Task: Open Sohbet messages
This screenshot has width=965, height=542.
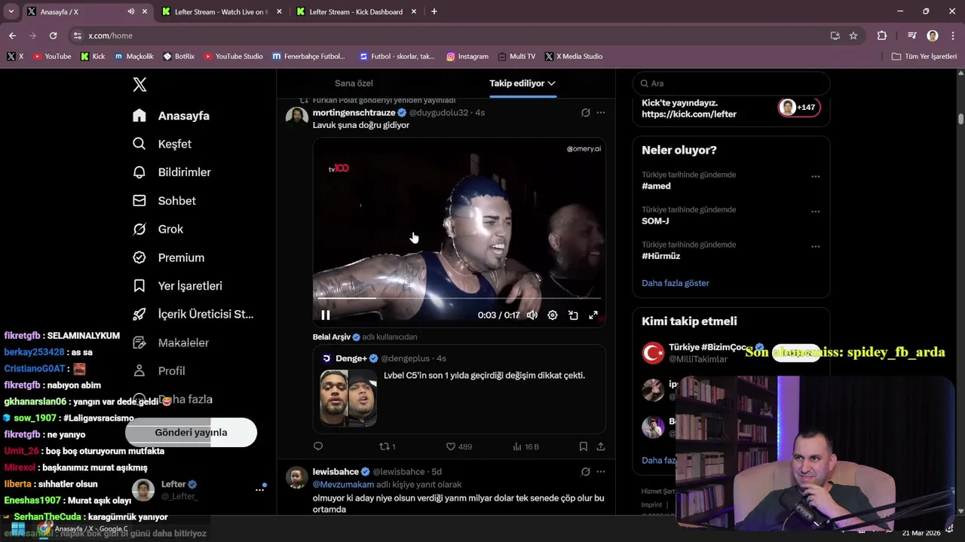Action: [164, 201]
